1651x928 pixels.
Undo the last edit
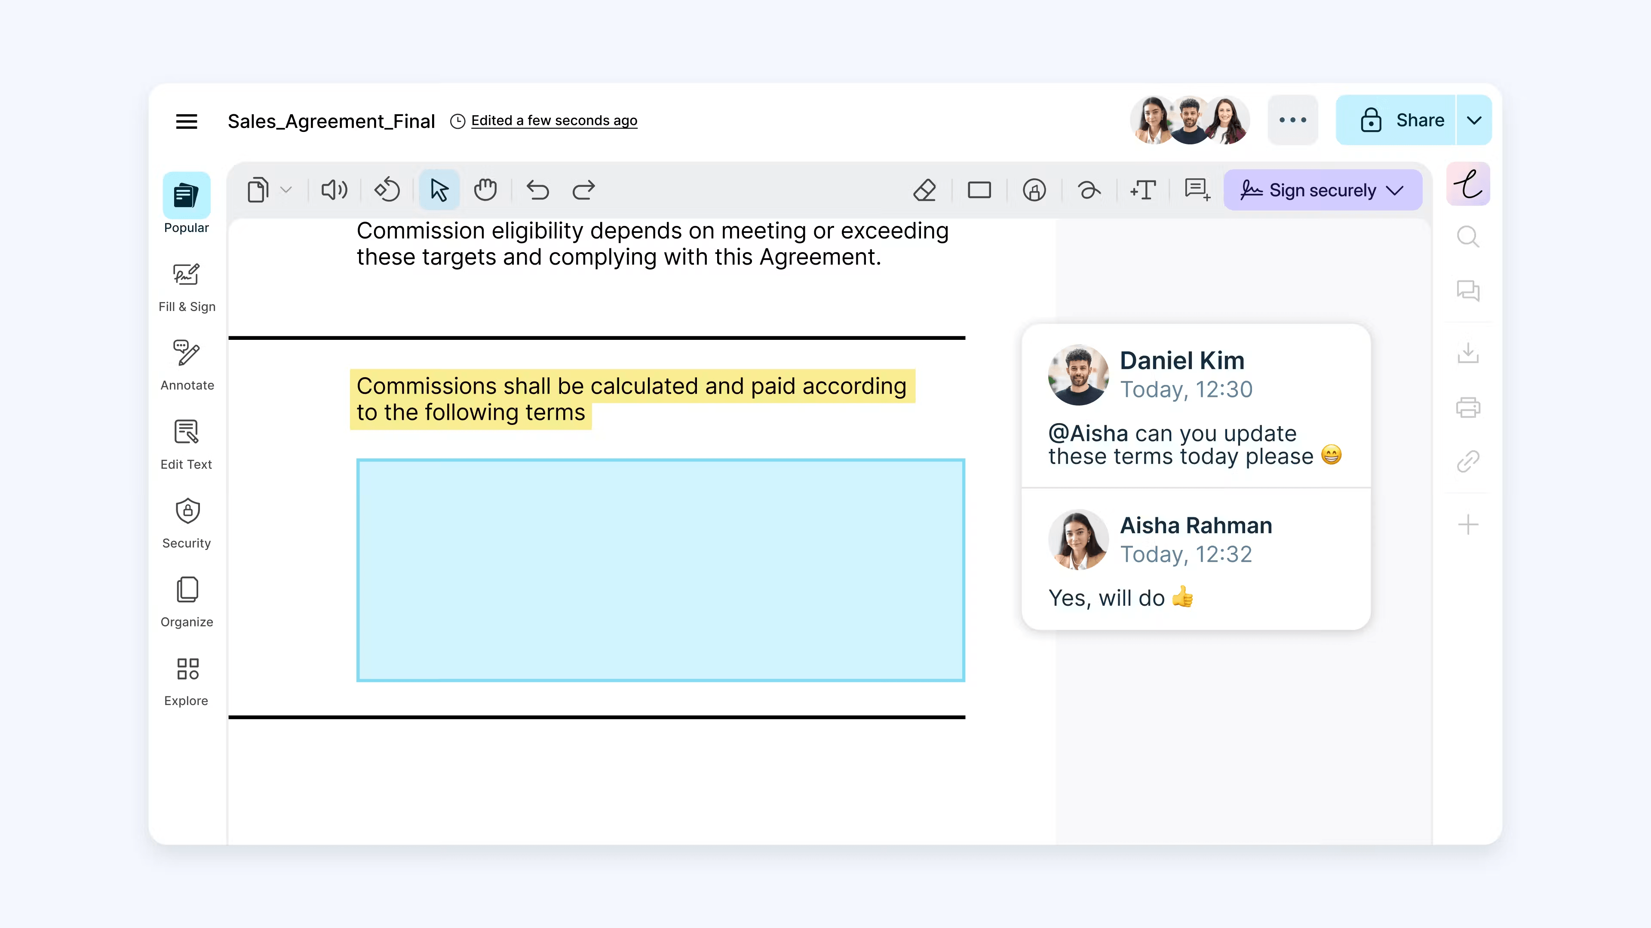pos(538,190)
